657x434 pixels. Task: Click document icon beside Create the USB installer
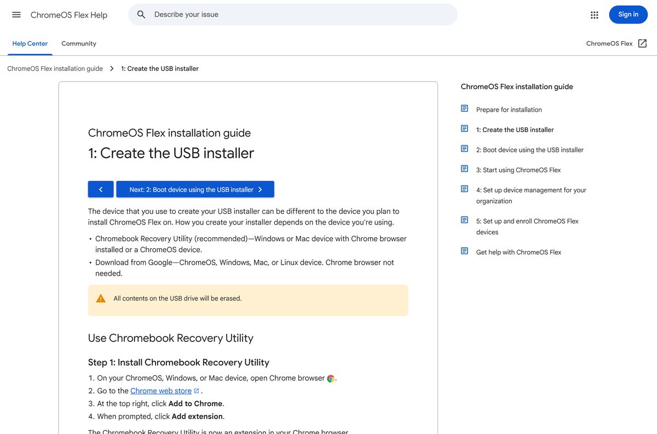point(464,129)
